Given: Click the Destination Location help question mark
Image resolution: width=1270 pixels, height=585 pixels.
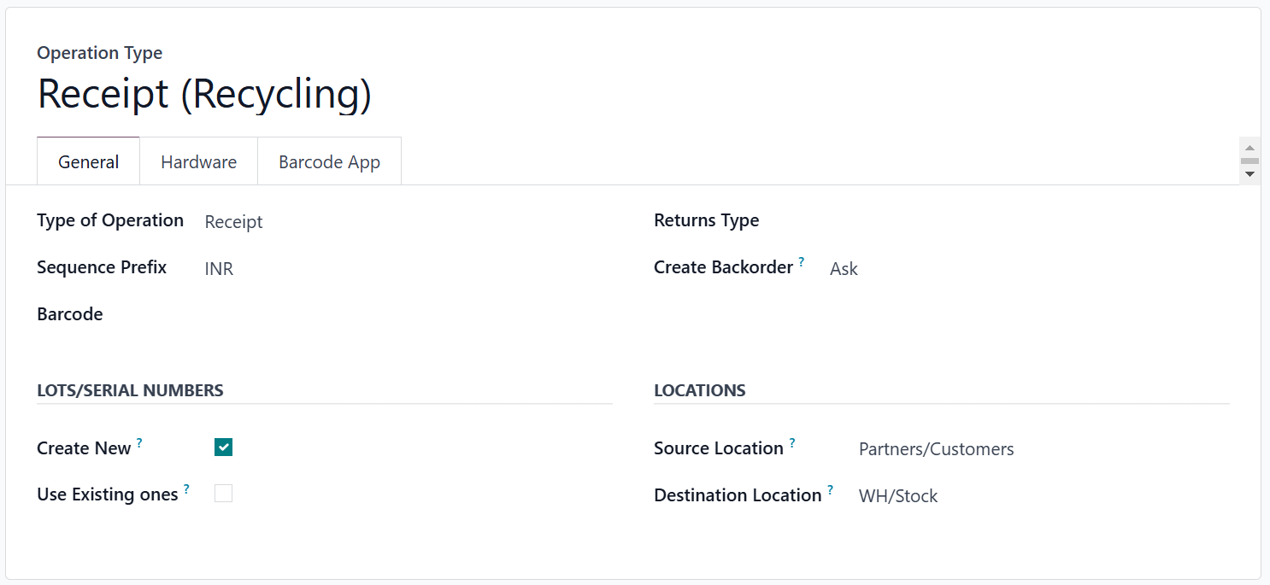Looking at the screenshot, I should 830,490.
